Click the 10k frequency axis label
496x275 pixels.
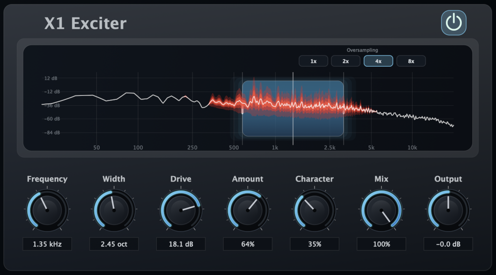(412, 147)
